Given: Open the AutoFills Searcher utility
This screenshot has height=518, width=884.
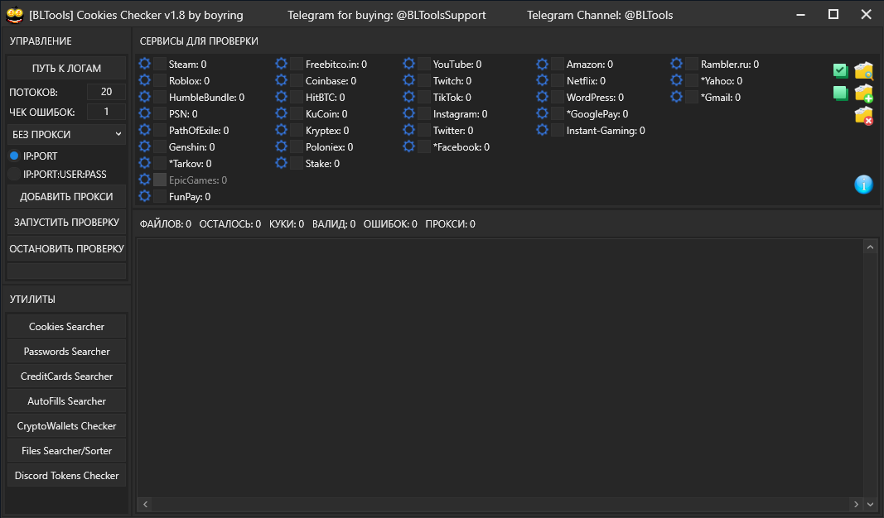Looking at the screenshot, I should pos(66,400).
